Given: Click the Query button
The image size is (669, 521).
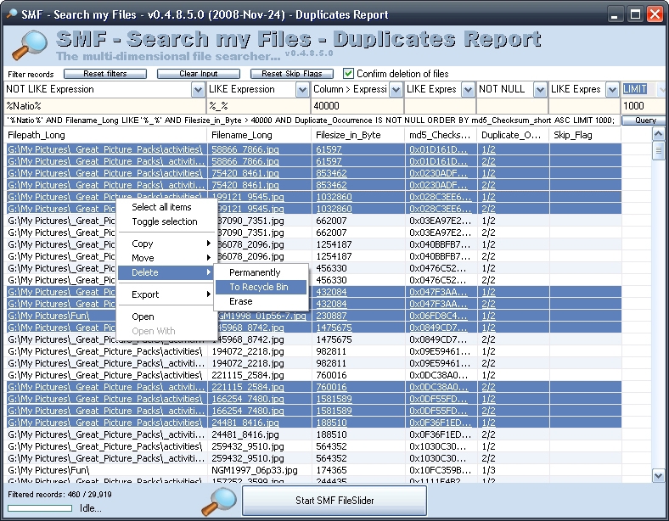Looking at the screenshot, I should 644,120.
